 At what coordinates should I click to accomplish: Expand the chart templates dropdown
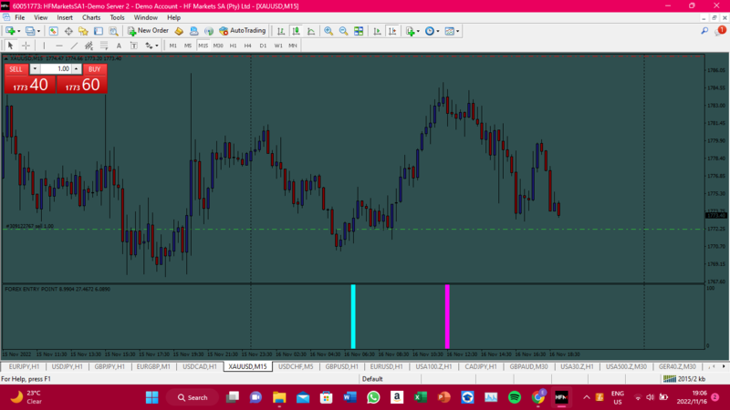459,31
